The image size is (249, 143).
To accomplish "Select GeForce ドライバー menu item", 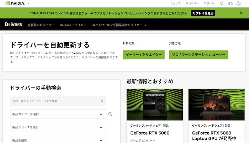I will (73, 25).
